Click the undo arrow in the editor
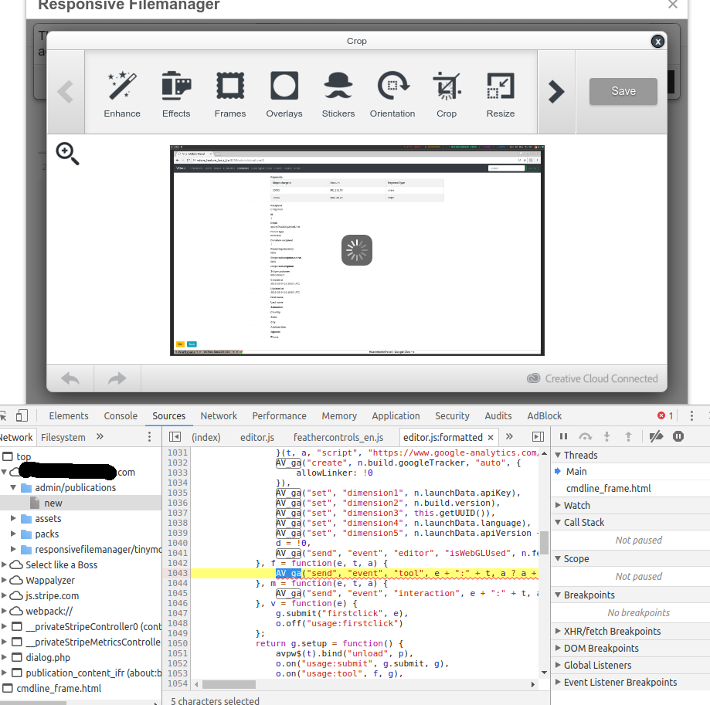The width and height of the screenshot is (710, 705). 70,378
